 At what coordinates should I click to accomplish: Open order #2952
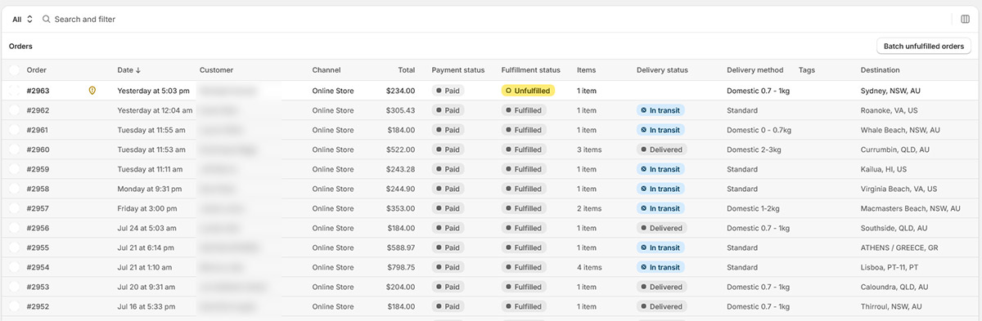tap(38, 306)
